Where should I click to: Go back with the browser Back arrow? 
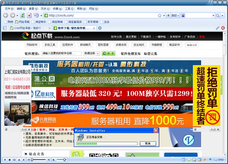point(6,15)
